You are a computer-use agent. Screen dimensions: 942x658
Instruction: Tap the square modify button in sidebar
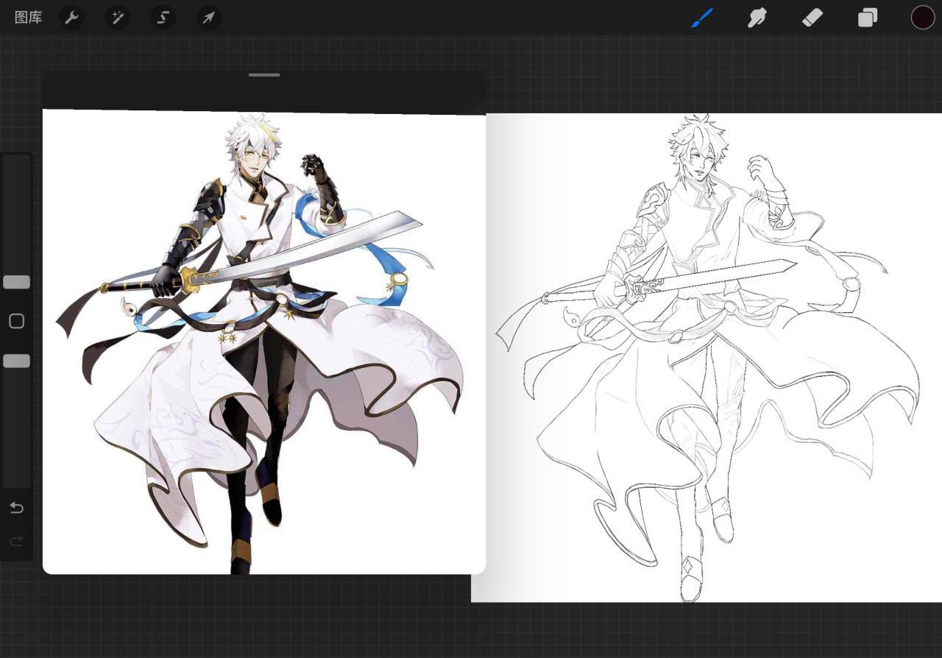pyautogui.click(x=16, y=321)
